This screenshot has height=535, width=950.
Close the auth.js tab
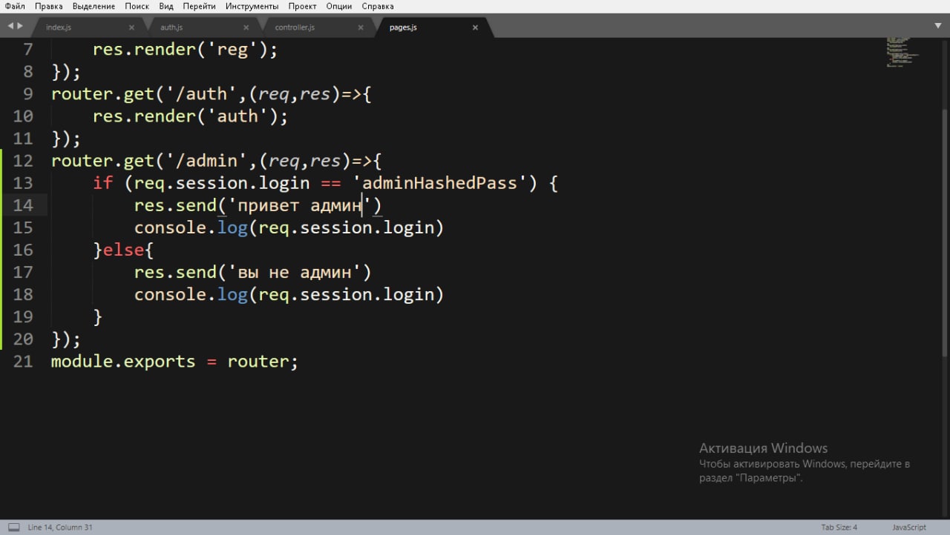[246, 27]
